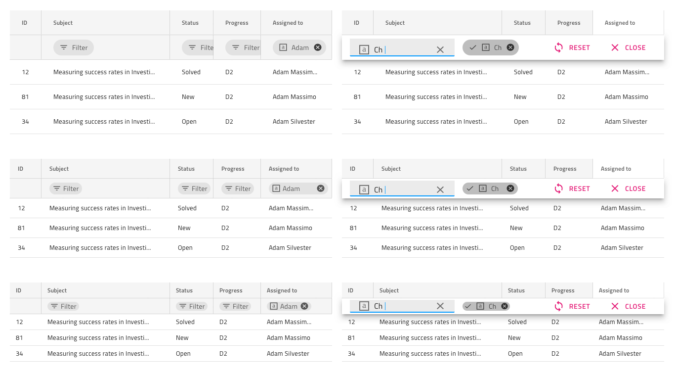Click the checkmark on middle-right Ch chip
Screen dimensions: 675x378
pyautogui.click(x=470, y=189)
